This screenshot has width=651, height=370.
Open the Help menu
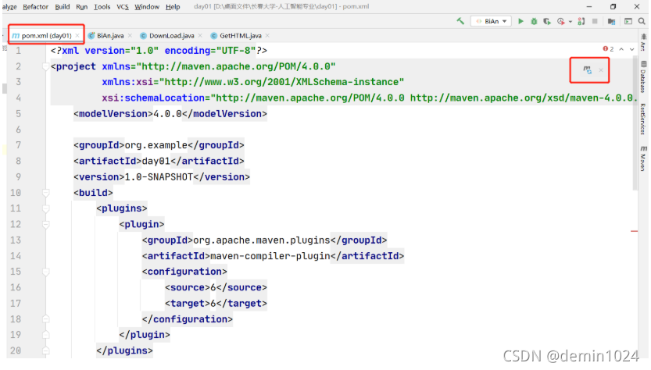pos(173,7)
